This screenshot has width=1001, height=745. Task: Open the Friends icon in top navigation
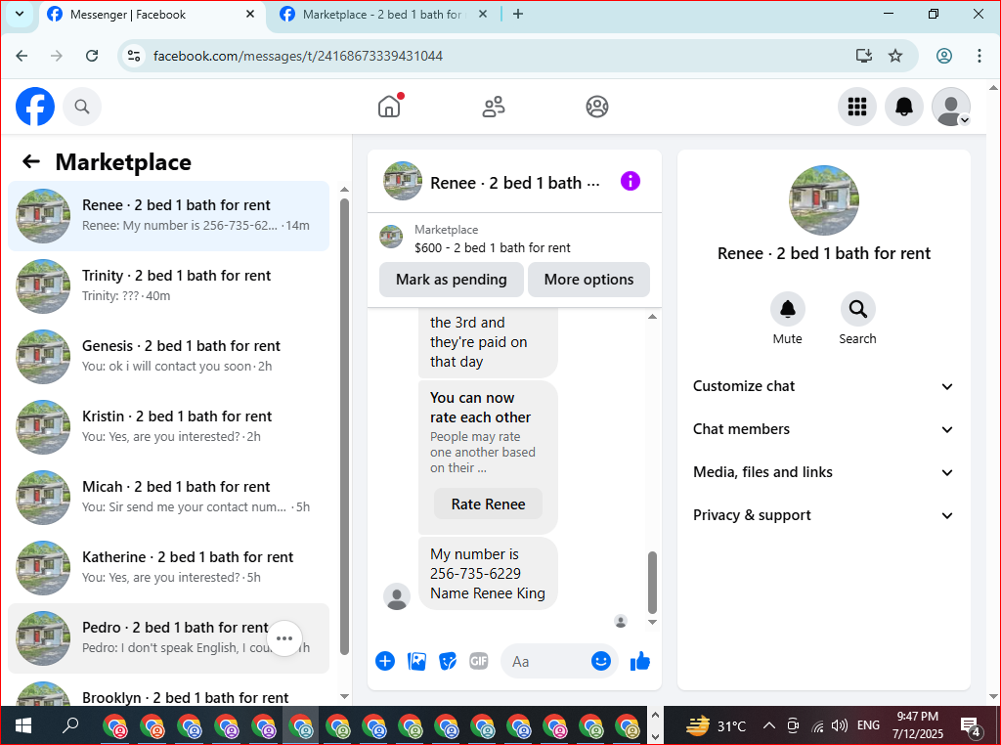[x=493, y=107]
